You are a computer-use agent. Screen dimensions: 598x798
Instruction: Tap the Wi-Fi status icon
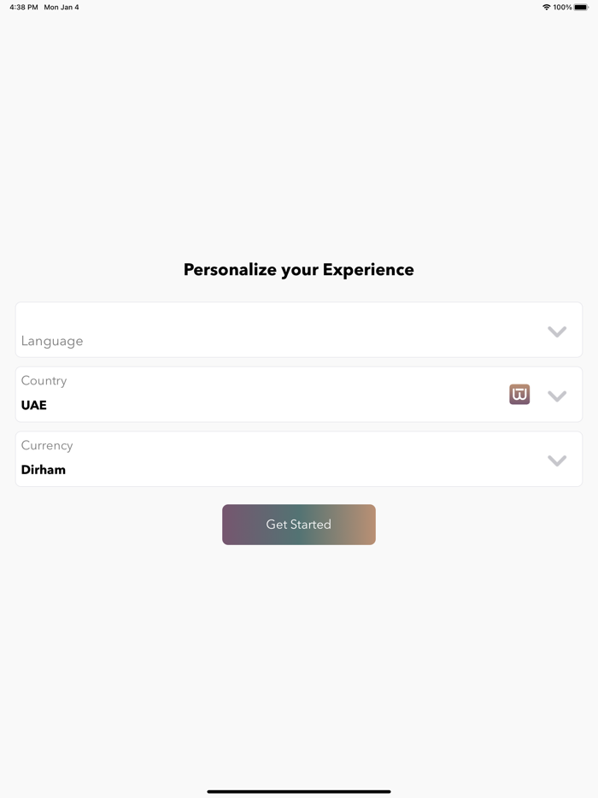click(x=546, y=7)
